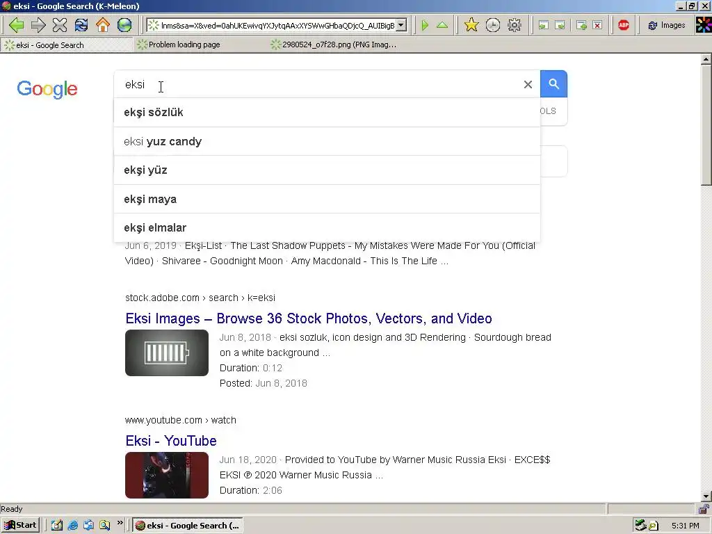712x534 pixels.
Task: Click the green Up triangle icon
Action: point(442,25)
